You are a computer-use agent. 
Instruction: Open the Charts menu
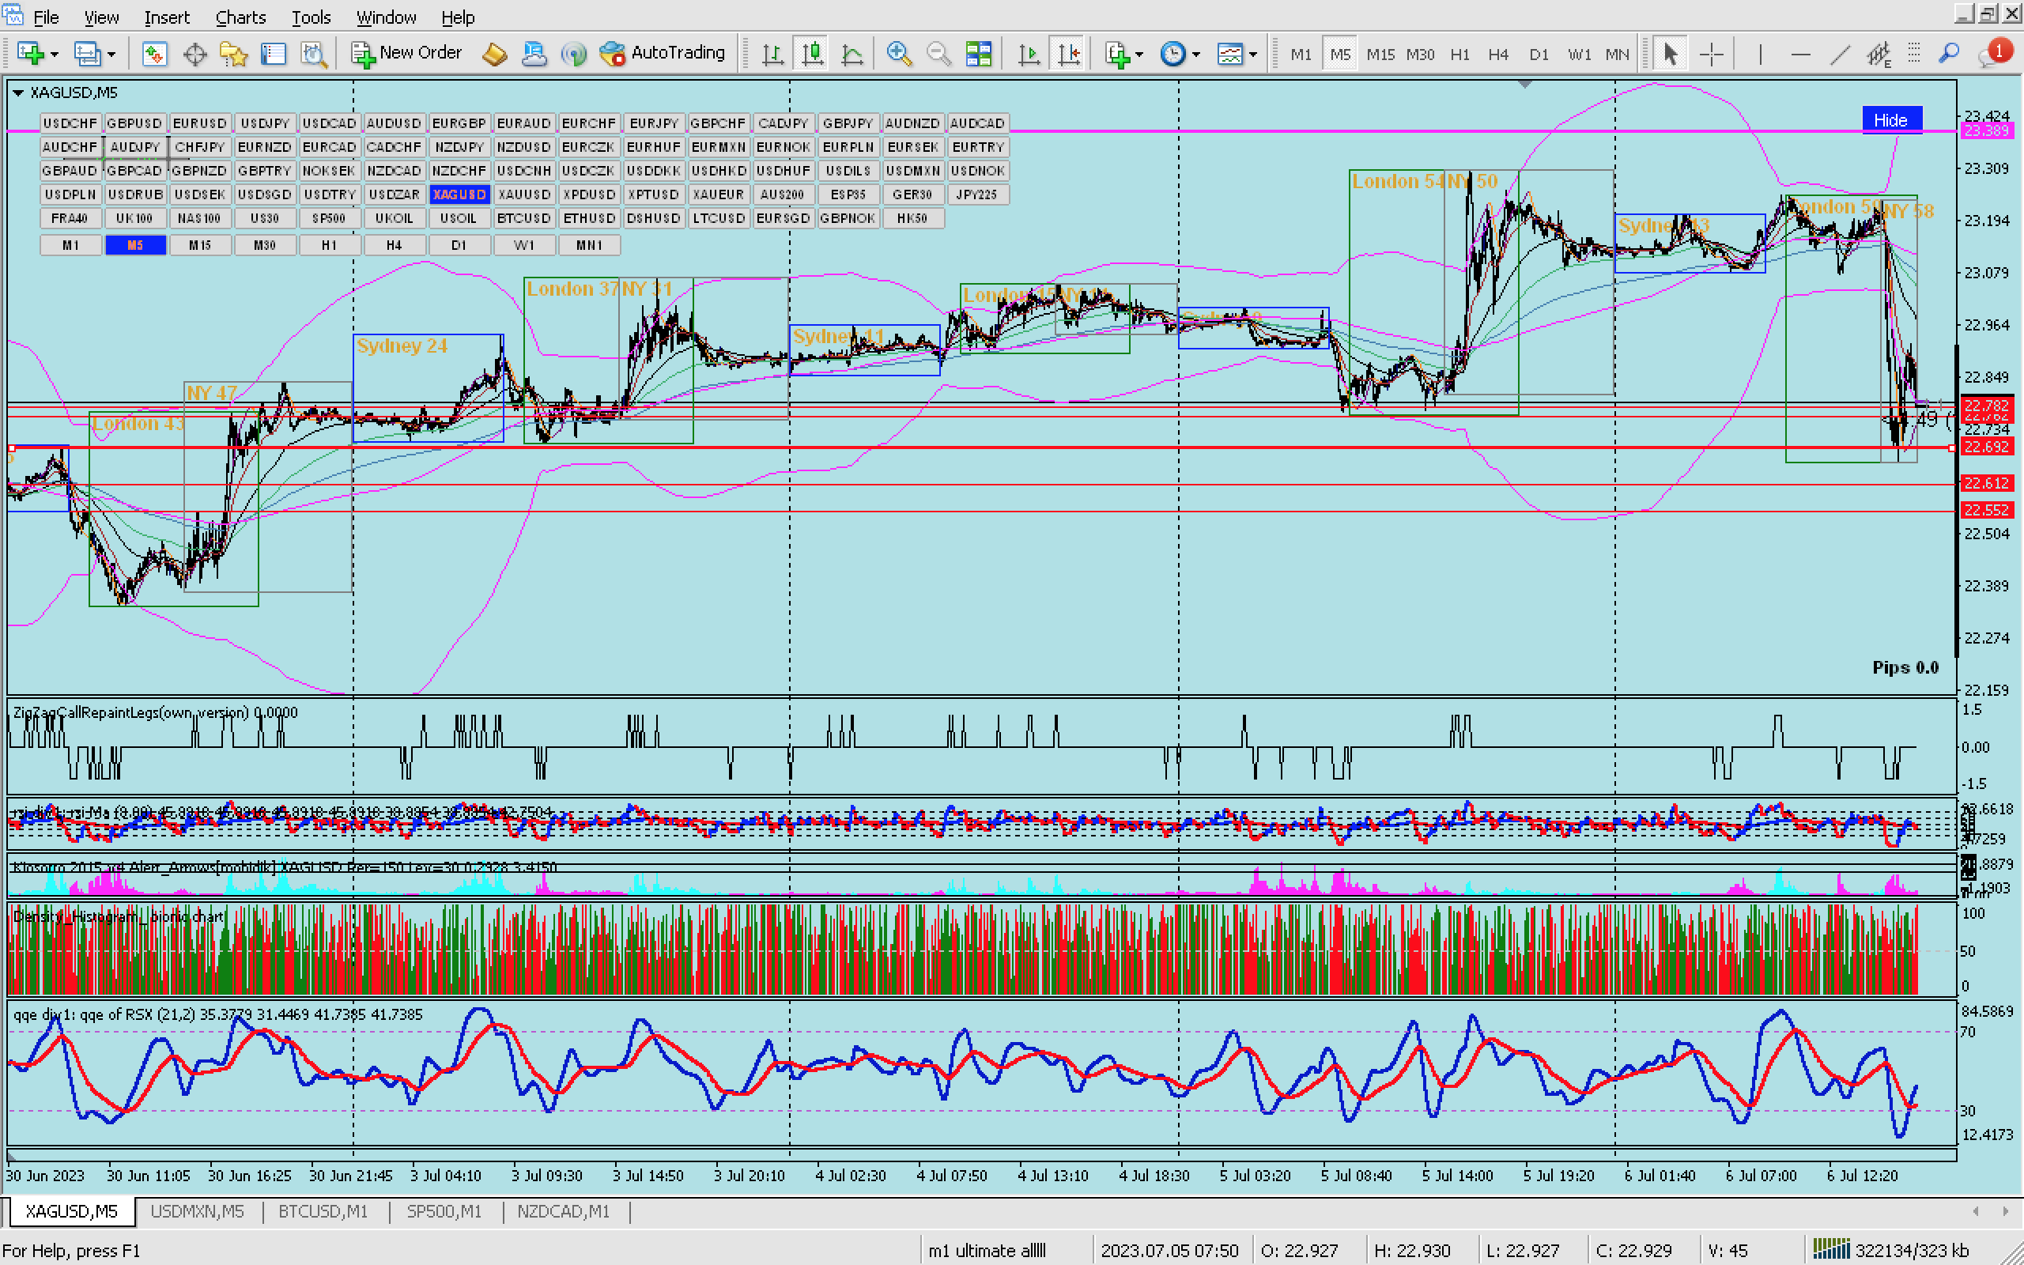[x=240, y=17]
